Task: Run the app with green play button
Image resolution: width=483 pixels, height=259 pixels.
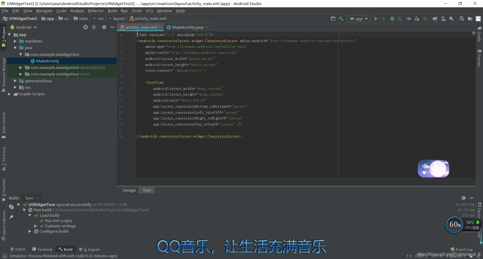Action: (376, 19)
